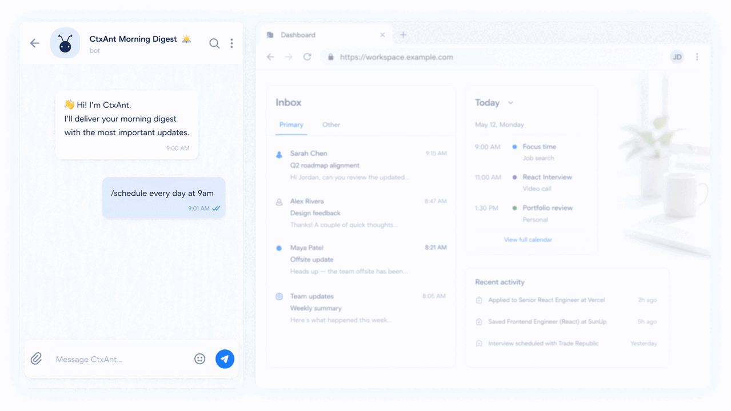Click the May 12, Monday date label

500,124
